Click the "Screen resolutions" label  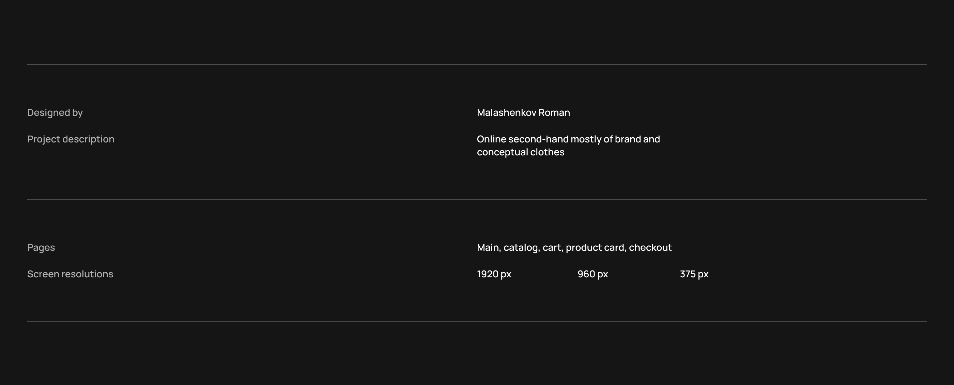[71, 274]
